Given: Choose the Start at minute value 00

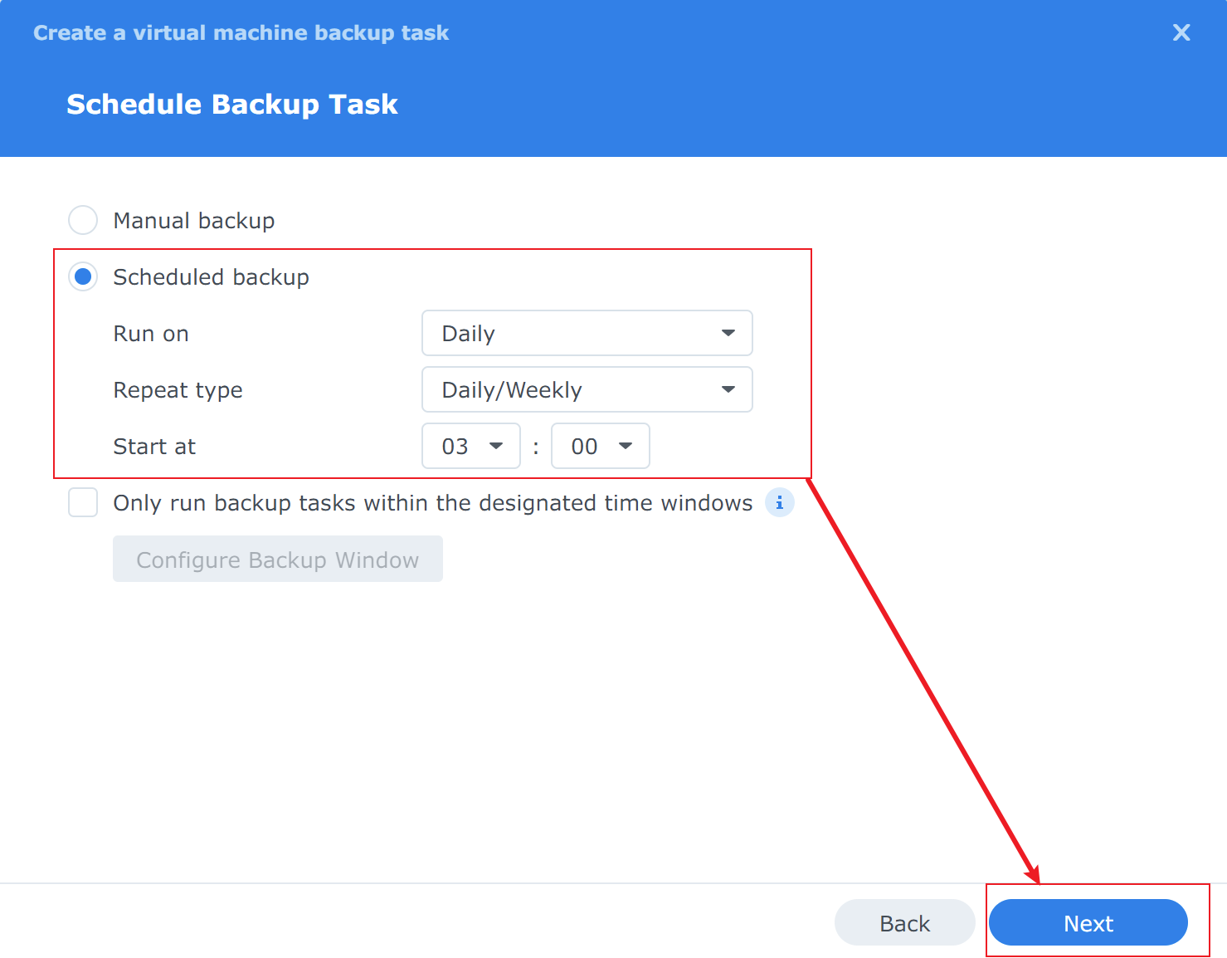Looking at the screenshot, I should click(586, 446).
